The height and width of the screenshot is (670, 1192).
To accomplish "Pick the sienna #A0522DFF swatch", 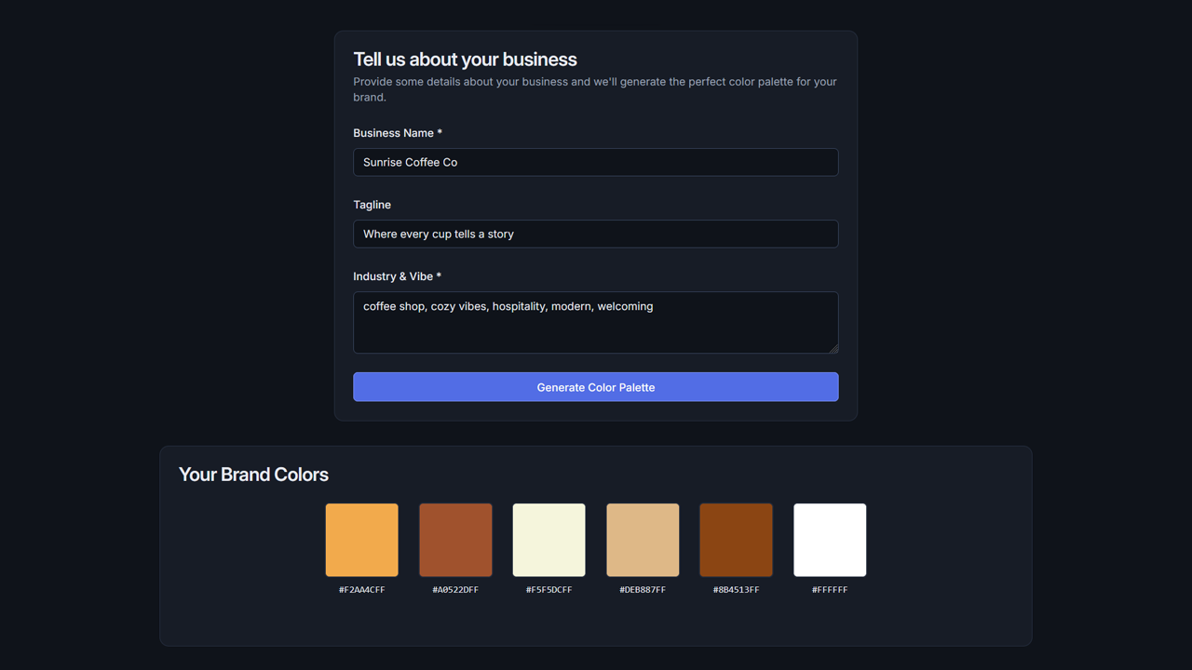I will tap(455, 540).
